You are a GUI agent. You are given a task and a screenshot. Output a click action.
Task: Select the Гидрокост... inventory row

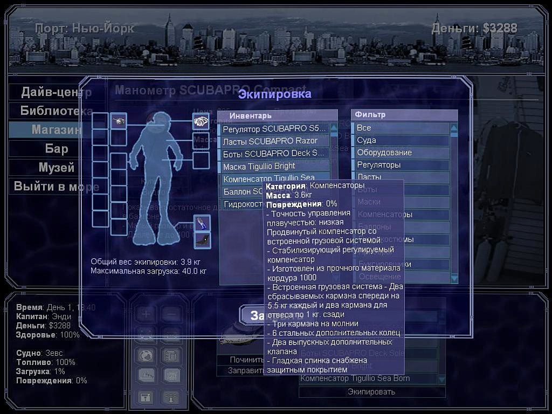(242, 204)
